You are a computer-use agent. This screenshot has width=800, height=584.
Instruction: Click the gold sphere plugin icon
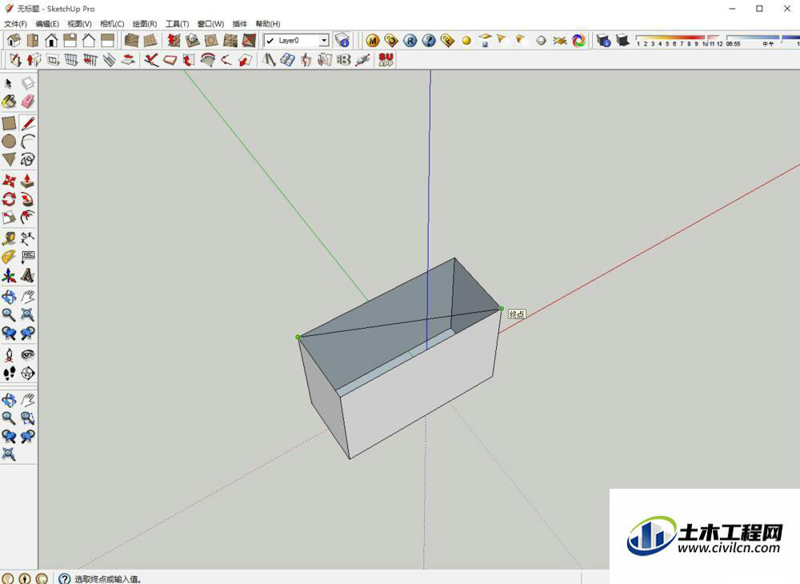pos(466,40)
